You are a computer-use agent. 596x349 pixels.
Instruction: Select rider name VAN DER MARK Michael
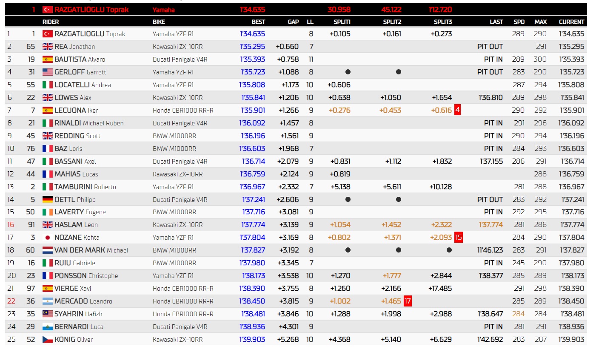pyautogui.click(x=91, y=250)
